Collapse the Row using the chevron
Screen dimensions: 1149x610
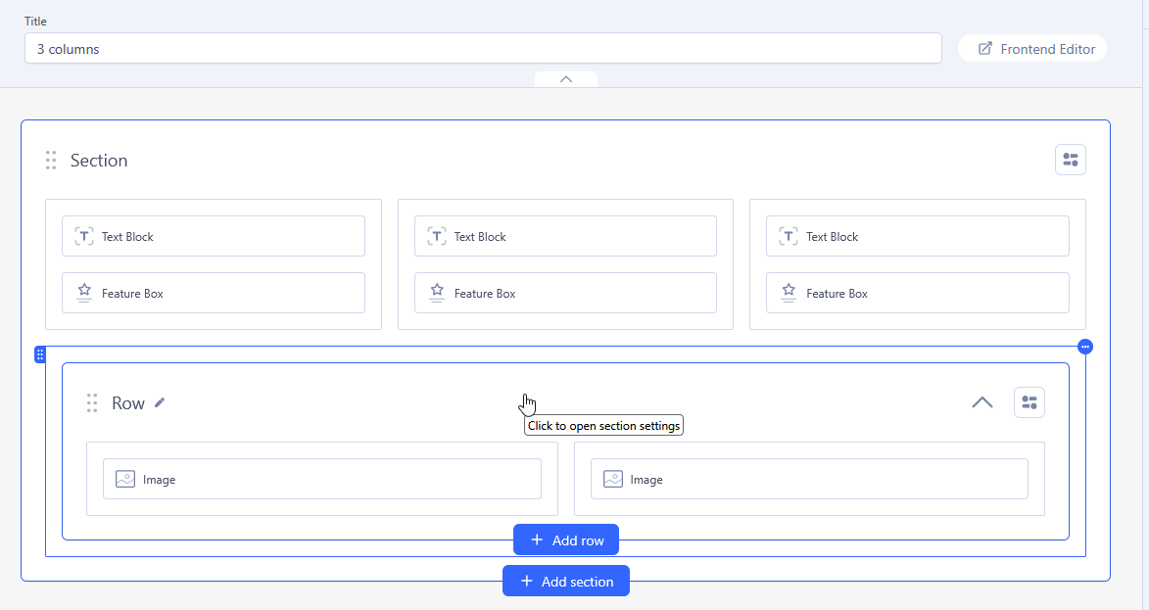[981, 402]
